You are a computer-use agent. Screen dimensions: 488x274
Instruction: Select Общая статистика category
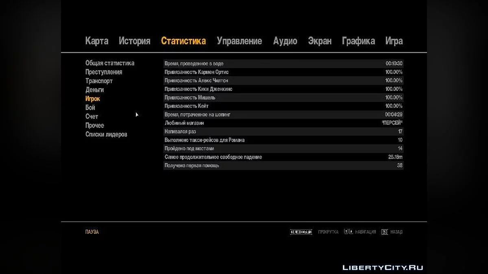point(110,63)
